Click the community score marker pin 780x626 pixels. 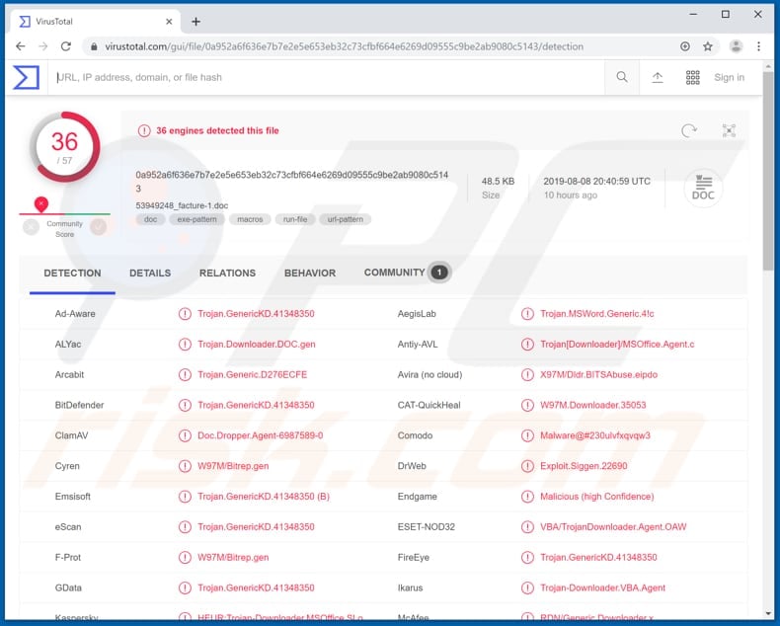click(x=41, y=203)
